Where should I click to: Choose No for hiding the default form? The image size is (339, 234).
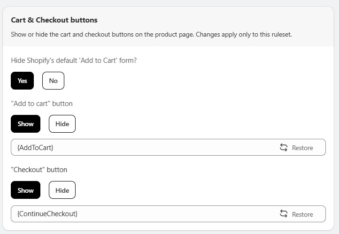pos(53,81)
